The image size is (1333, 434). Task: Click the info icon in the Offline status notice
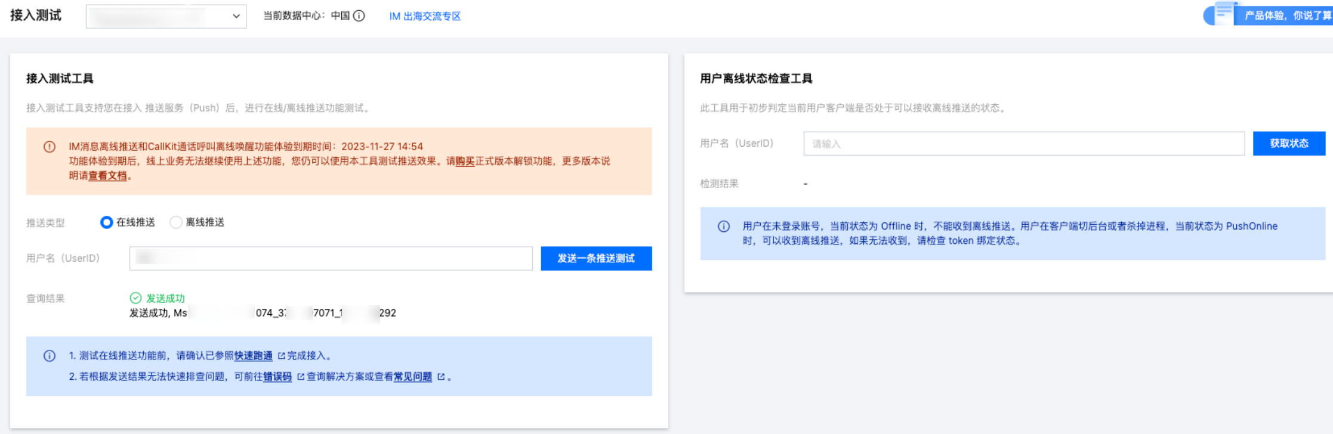tap(724, 227)
